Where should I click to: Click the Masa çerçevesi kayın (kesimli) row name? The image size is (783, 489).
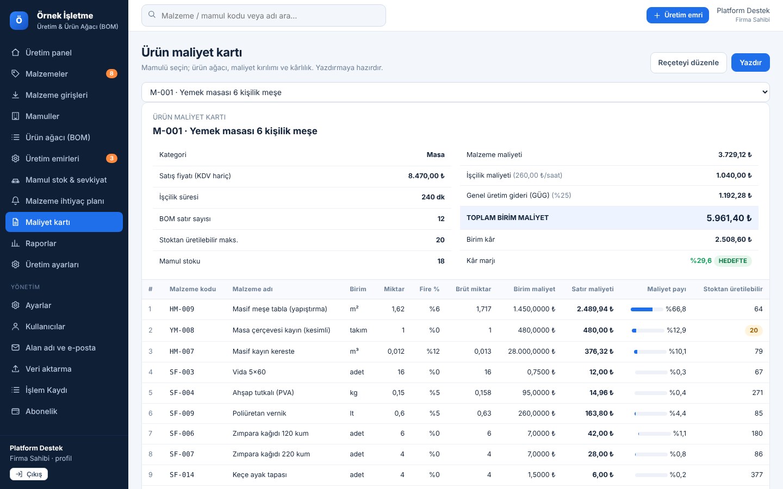click(x=281, y=330)
